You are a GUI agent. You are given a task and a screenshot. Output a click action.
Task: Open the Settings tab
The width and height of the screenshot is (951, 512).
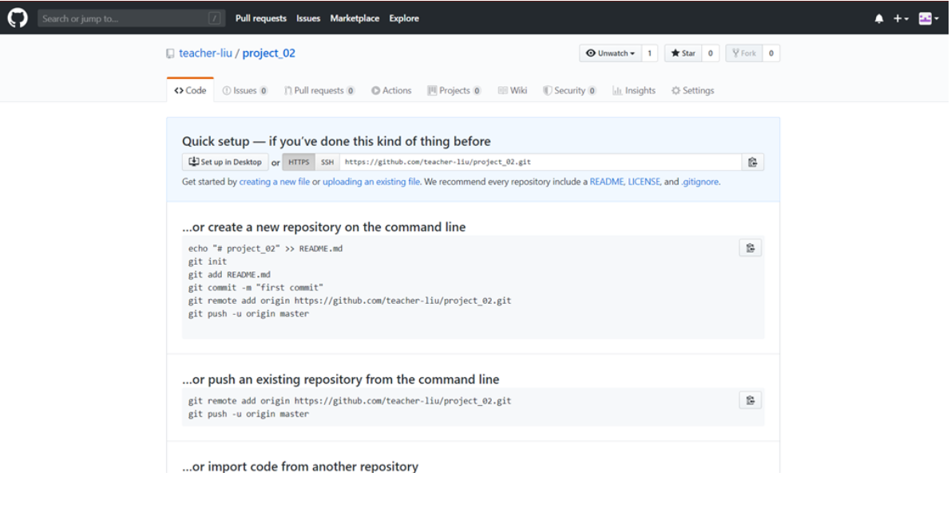click(692, 90)
